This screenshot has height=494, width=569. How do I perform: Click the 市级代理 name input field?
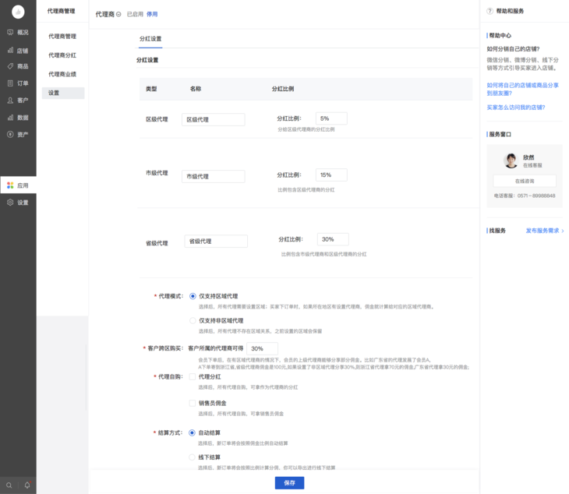pyautogui.click(x=214, y=176)
